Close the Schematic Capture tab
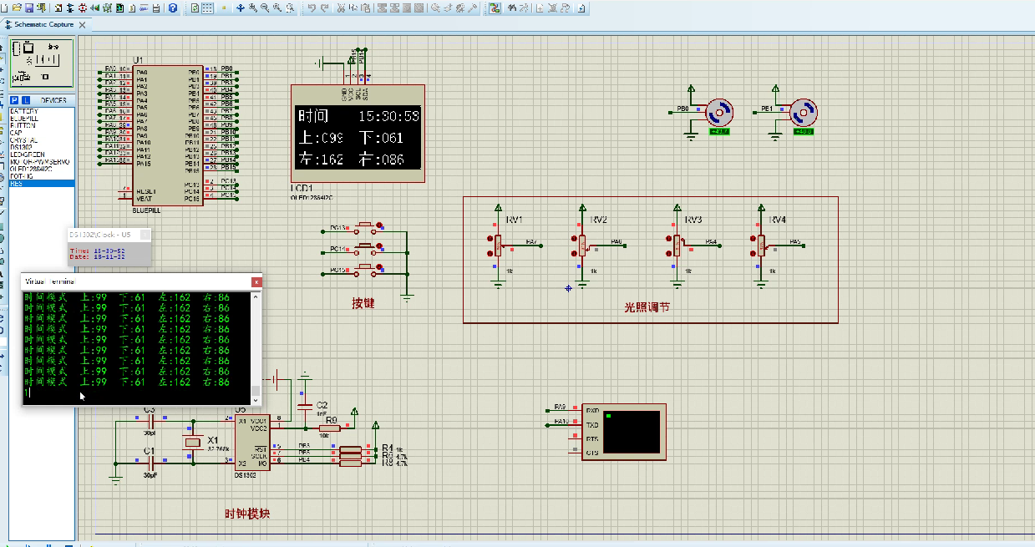The height and width of the screenshot is (547, 1035). coord(82,24)
